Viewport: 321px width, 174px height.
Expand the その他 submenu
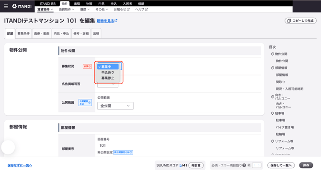tap(102, 10)
